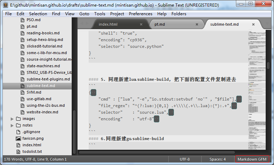Click the SVM.md file icon
This screenshot has height=165, width=274.
23,93
